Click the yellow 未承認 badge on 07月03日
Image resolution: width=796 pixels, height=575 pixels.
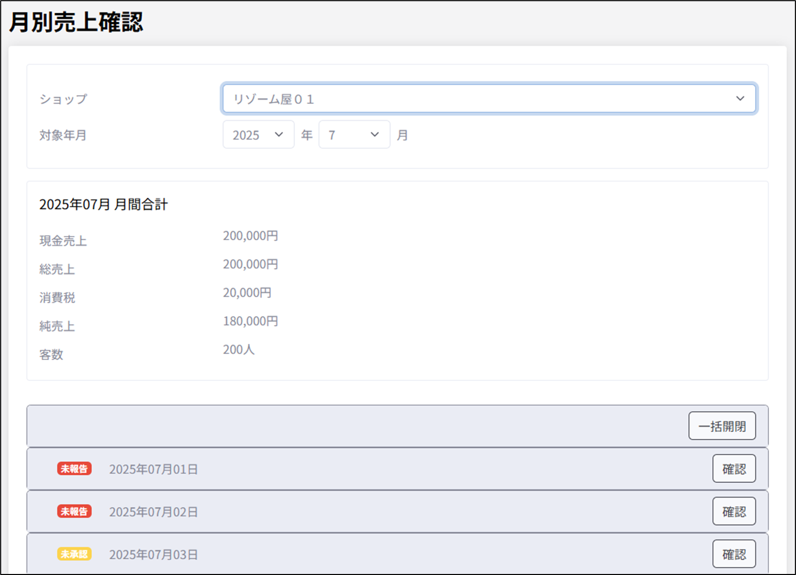click(x=74, y=554)
